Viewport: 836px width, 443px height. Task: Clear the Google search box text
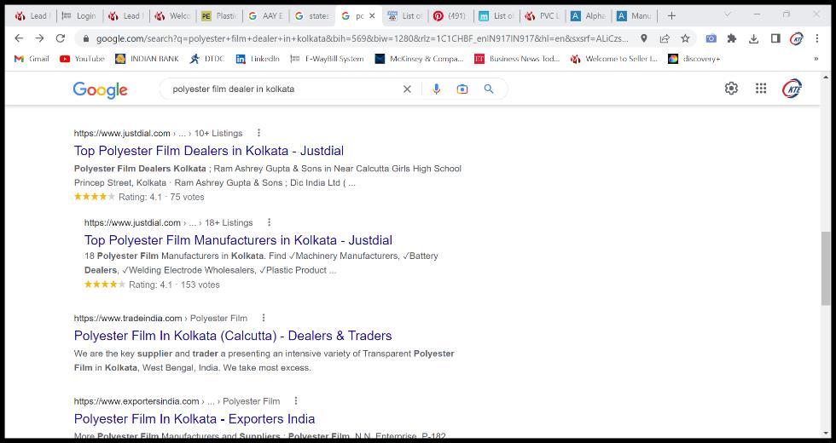[407, 89]
